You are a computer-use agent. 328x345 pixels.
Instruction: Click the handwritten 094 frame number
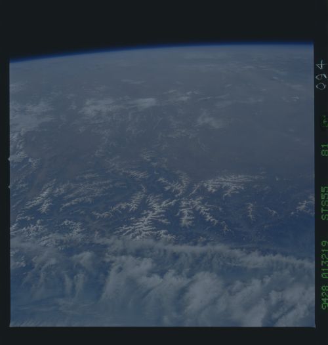(x=322, y=74)
